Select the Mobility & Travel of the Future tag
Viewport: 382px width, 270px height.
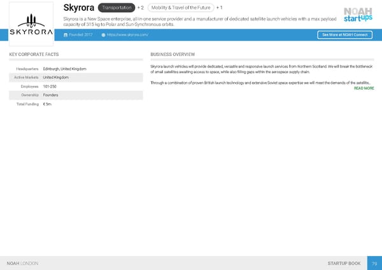pos(180,8)
